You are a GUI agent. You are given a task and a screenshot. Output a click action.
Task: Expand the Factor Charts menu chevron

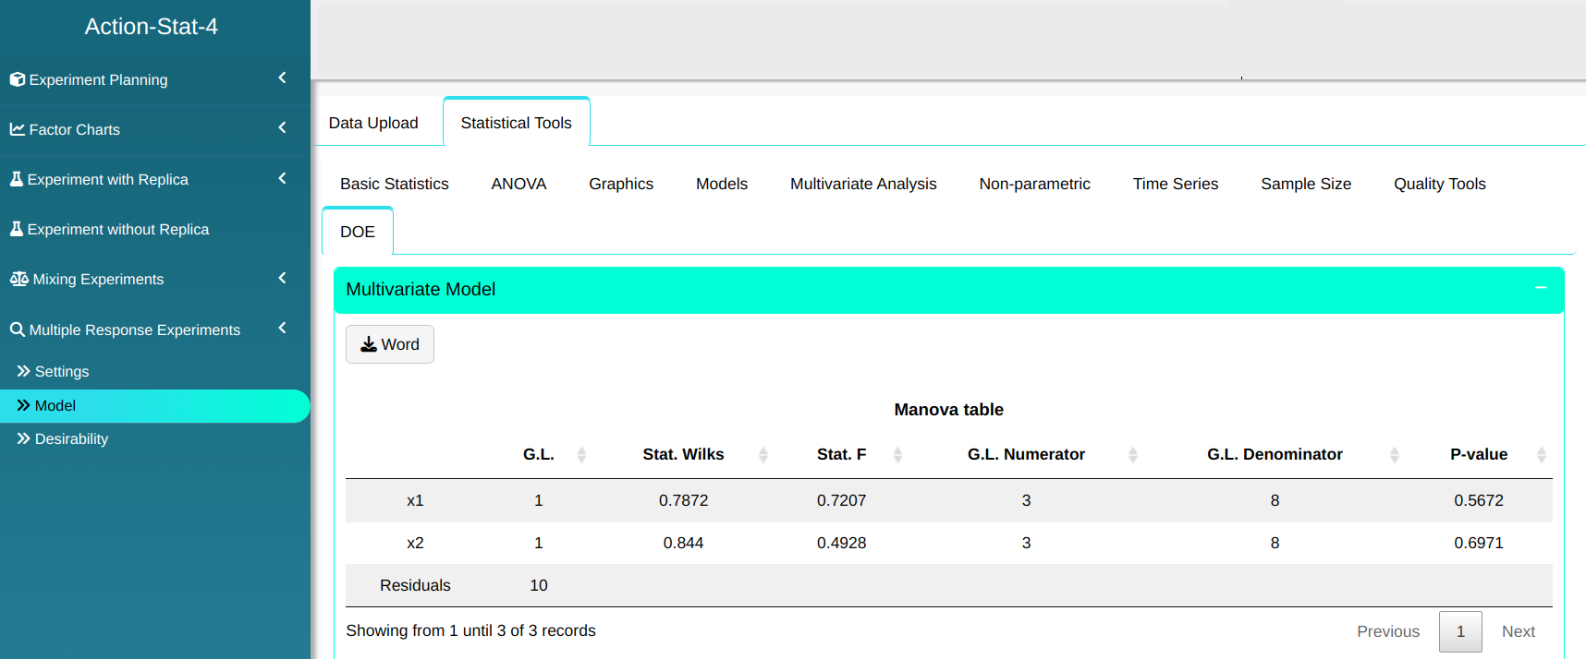click(x=282, y=128)
